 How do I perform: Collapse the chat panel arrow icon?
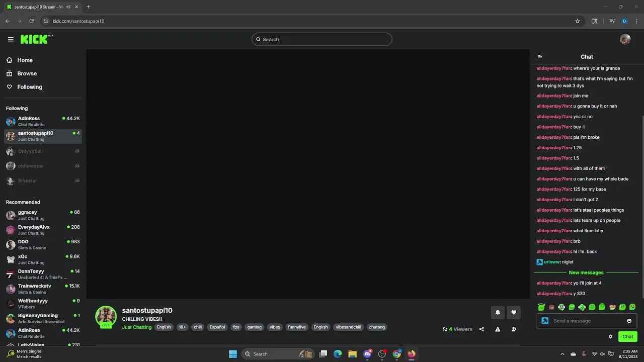pos(540,57)
